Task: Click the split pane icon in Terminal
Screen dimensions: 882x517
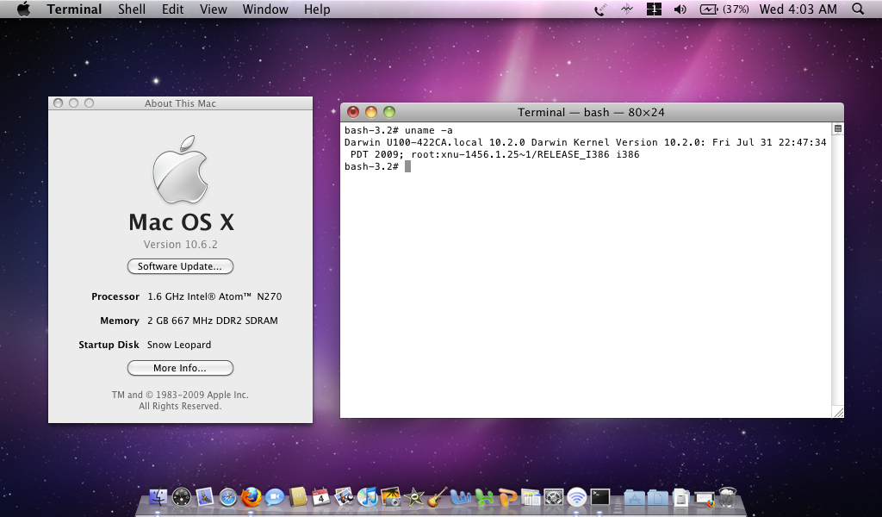Action: click(x=837, y=129)
